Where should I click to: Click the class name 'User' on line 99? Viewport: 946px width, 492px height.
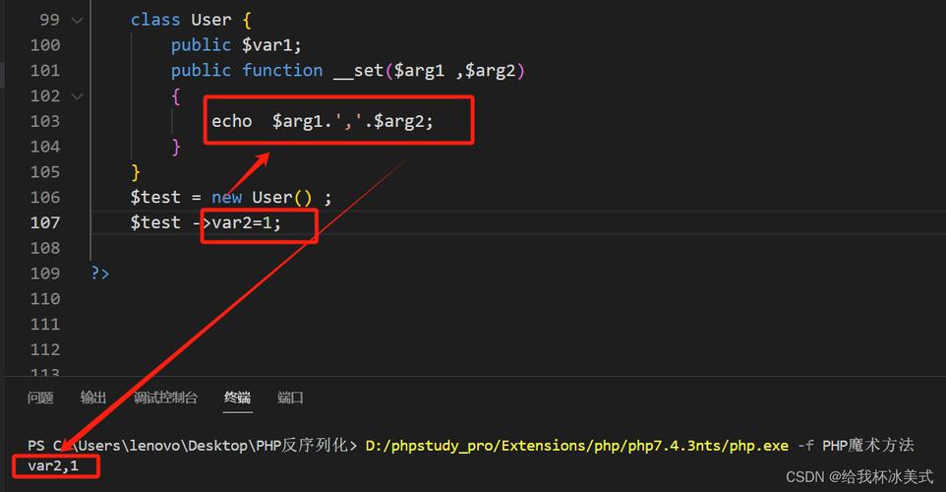tap(211, 20)
